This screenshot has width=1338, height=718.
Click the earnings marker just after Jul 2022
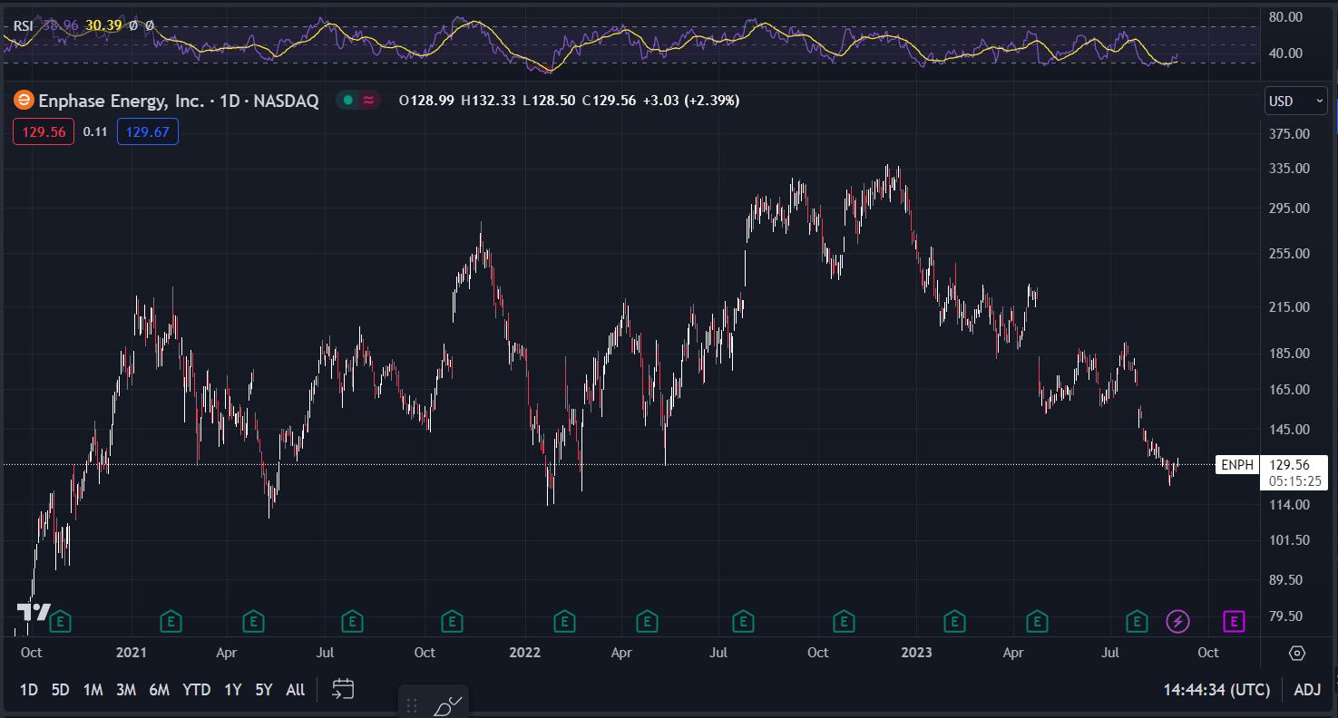[743, 621]
